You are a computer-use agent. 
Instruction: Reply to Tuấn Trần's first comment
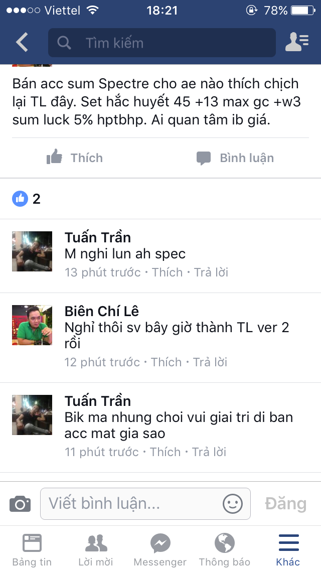coord(211,272)
